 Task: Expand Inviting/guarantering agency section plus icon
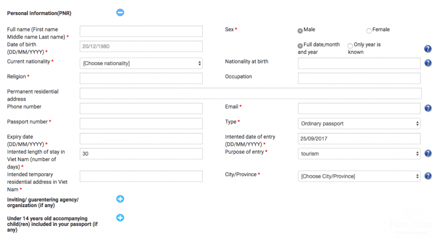(120, 199)
